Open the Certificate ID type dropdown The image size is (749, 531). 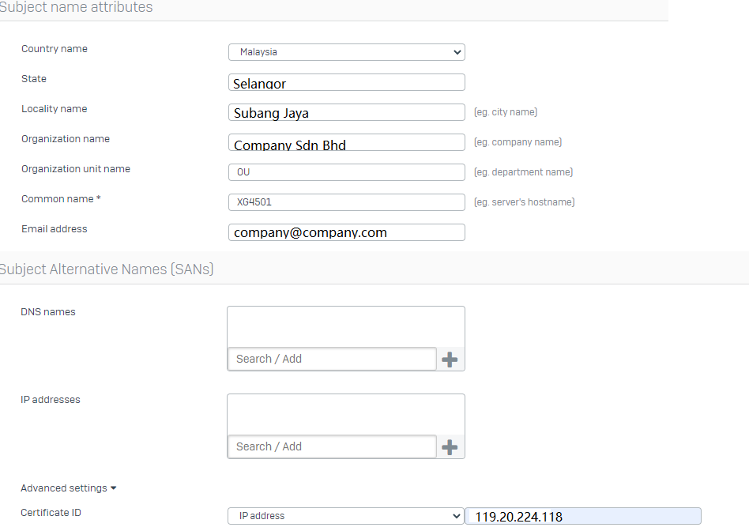tap(346, 516)
